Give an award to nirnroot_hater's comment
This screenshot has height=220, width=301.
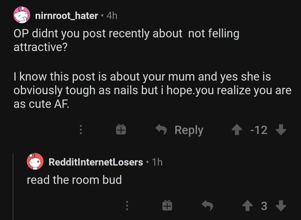point(119,130)
